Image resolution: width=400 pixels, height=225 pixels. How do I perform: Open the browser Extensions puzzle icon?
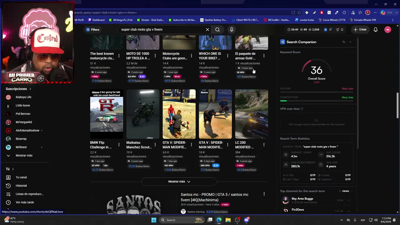point(344,12)
